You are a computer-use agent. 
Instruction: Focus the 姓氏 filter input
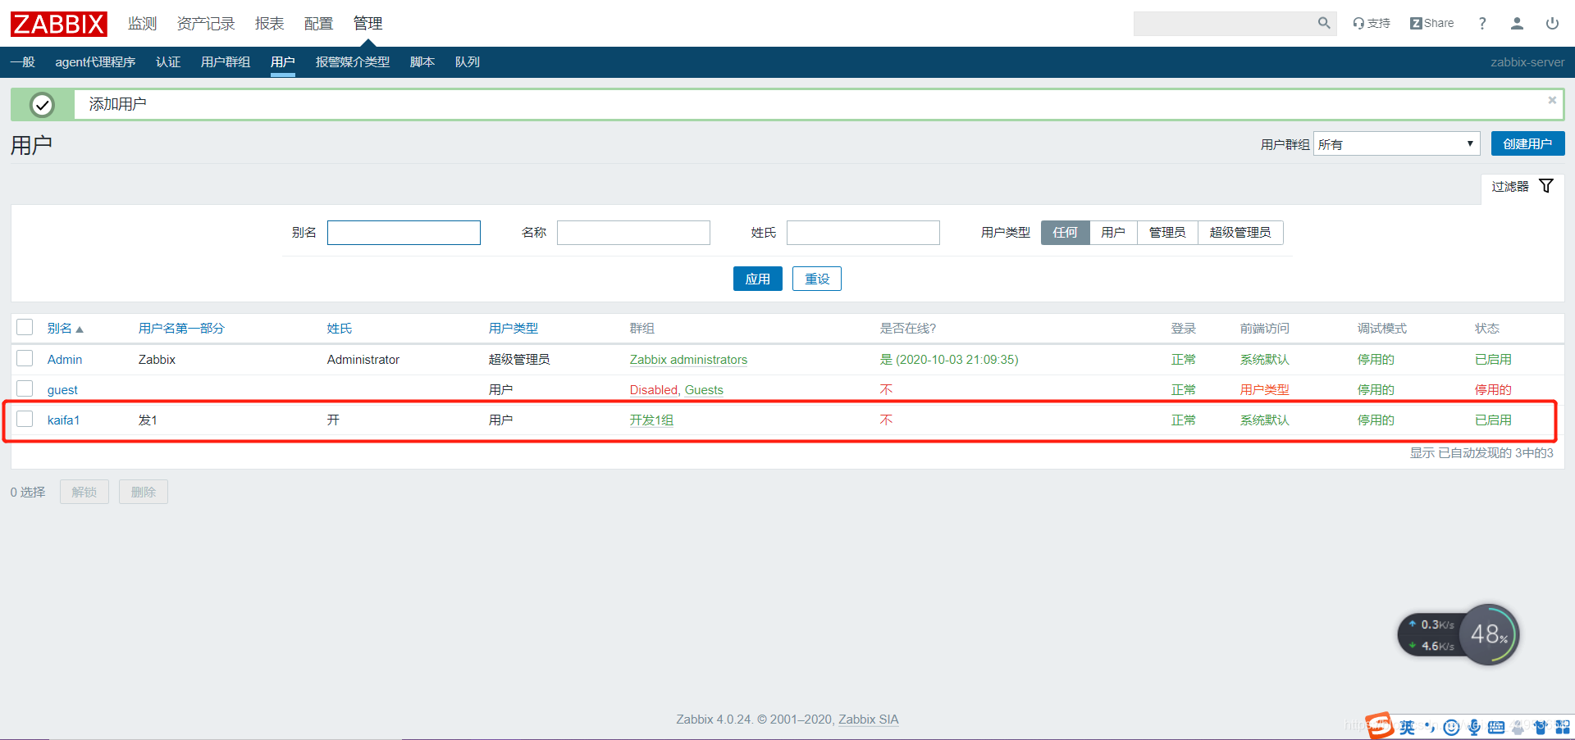[863, 233]
